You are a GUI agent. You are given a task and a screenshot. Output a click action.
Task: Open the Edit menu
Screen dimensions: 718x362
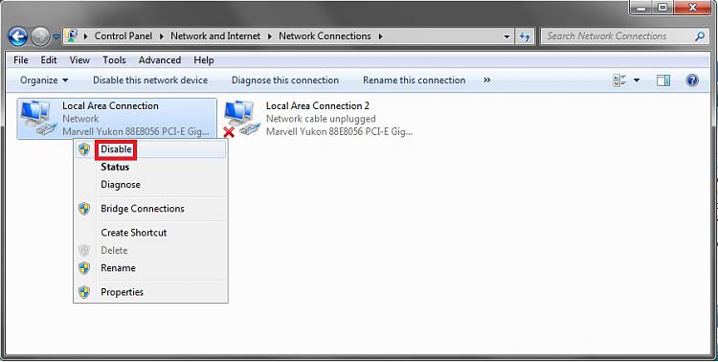point(49,60)
